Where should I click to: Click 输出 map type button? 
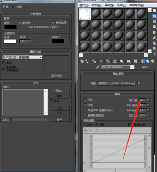click(x=145, y=67)
